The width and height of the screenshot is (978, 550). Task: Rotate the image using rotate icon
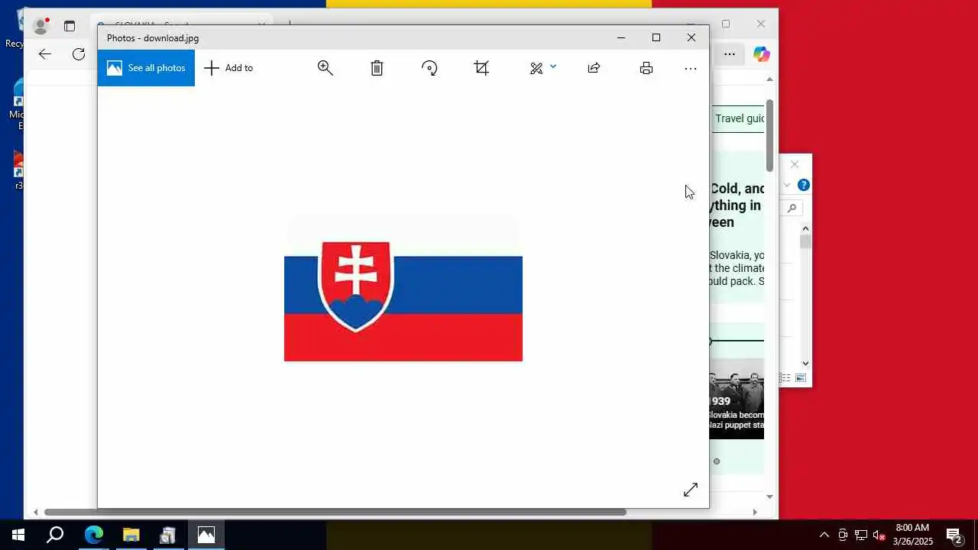click(429, 68)
